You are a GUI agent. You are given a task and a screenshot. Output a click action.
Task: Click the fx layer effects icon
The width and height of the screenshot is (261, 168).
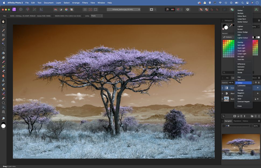[x=241, y=116]
